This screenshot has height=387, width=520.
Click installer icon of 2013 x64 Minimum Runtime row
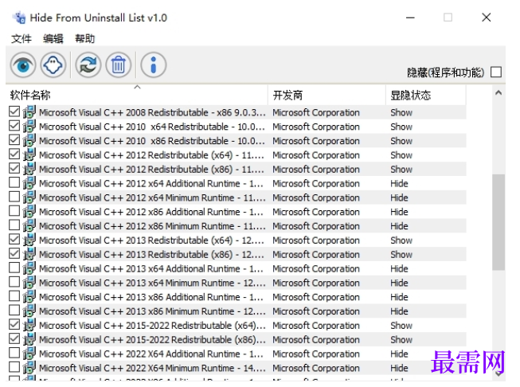[x=29, y=283]
